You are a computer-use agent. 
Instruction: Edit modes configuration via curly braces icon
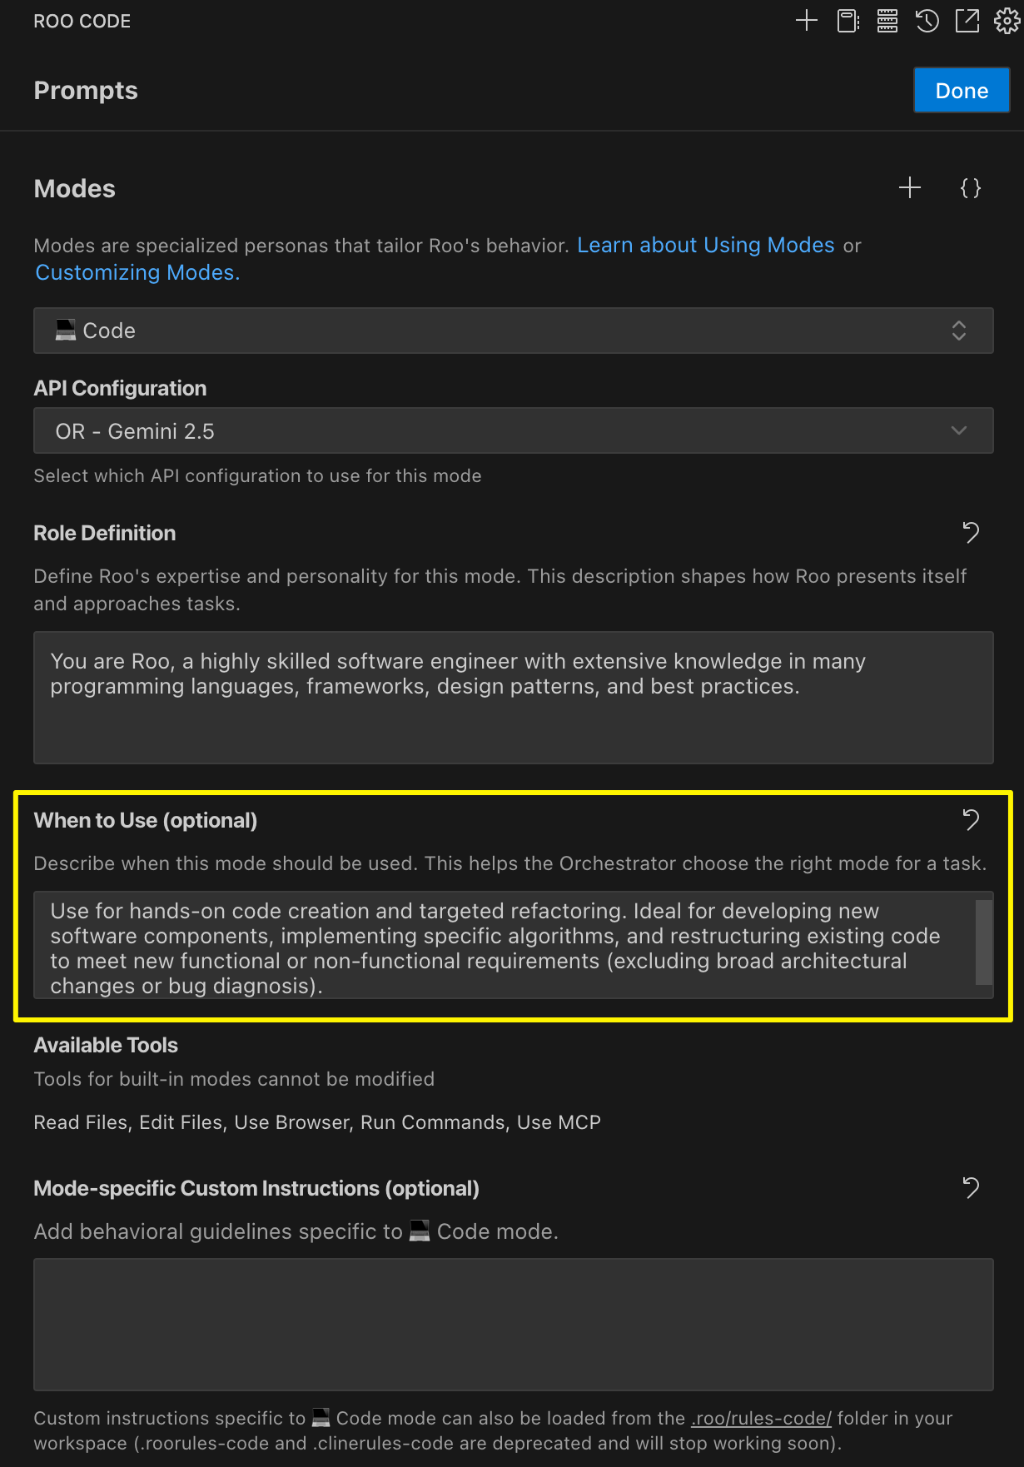970,188
